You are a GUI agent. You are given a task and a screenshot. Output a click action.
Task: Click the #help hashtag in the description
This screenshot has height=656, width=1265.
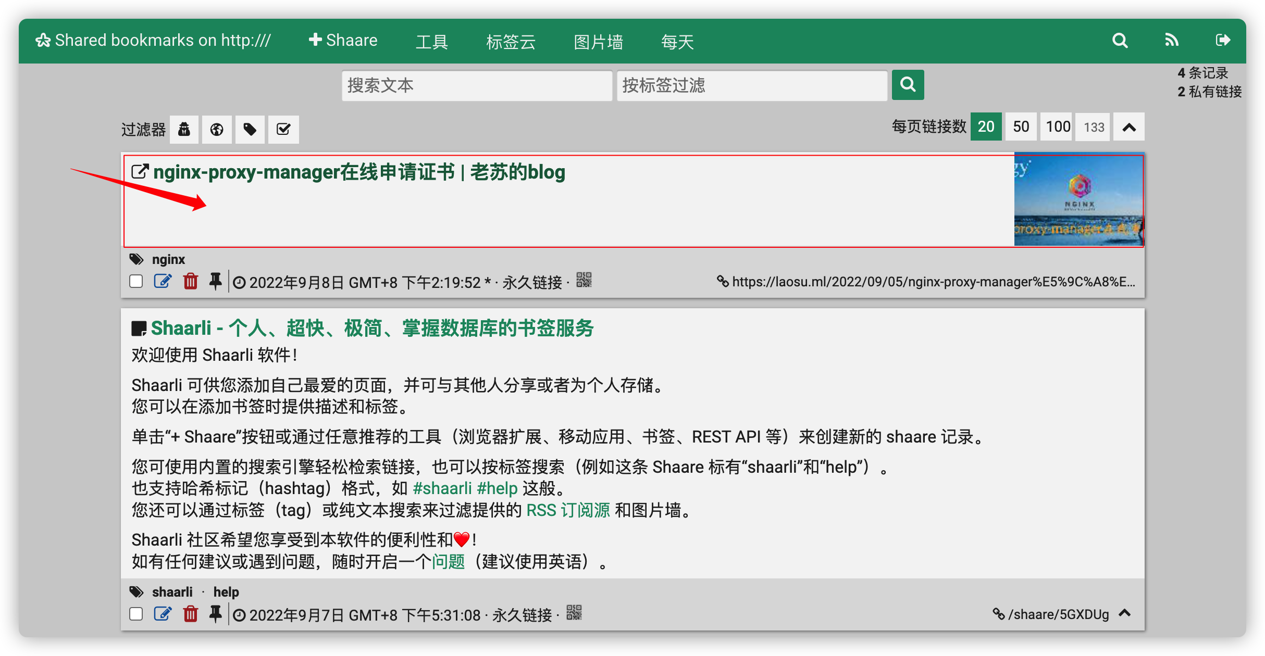coord(497,488)
